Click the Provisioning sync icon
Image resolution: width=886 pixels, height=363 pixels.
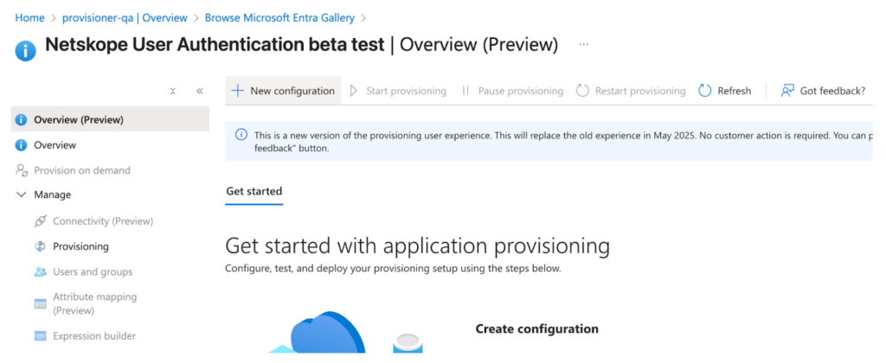(40, 246)
